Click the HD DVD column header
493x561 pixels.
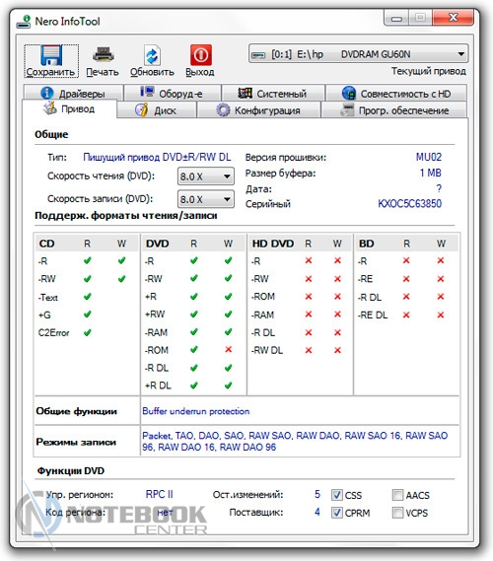point(273,244)
